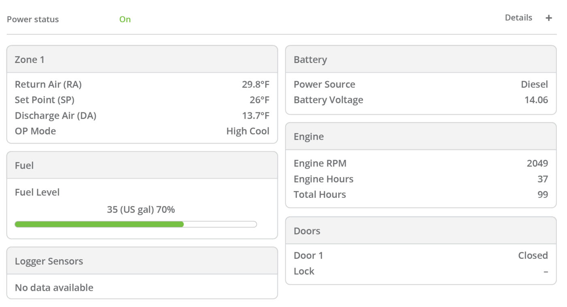This screenshot has width=567, height=307.
Task: Click the 14.06 battery voltage reading
Action: coord(536,100)
